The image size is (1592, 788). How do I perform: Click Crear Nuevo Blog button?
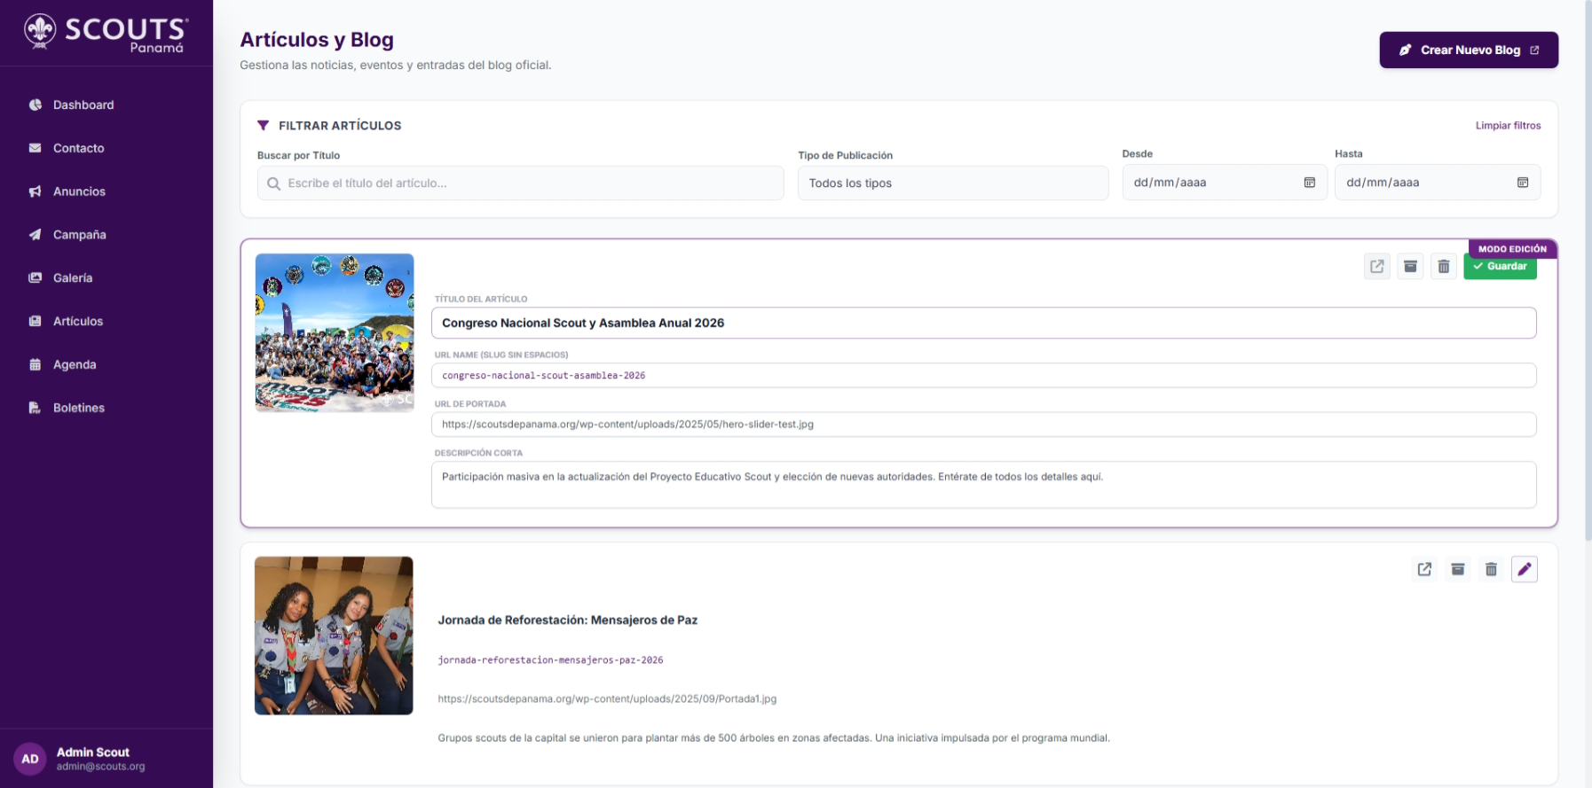coord(1469,50)
